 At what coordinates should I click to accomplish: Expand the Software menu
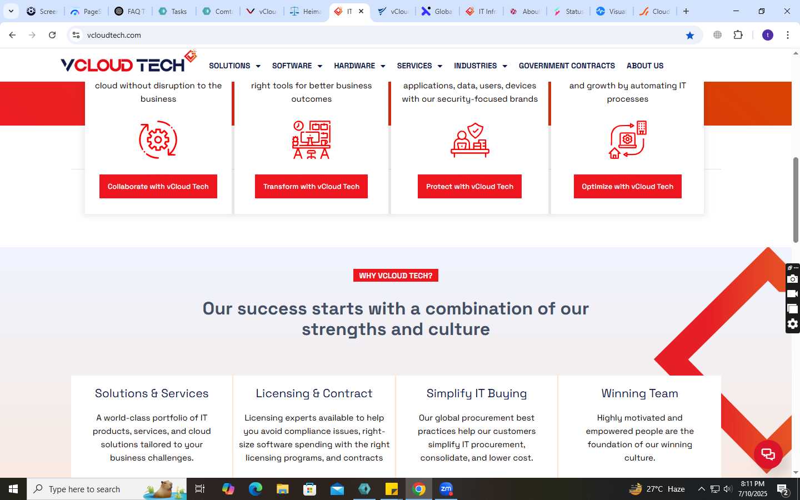point(297,66)
